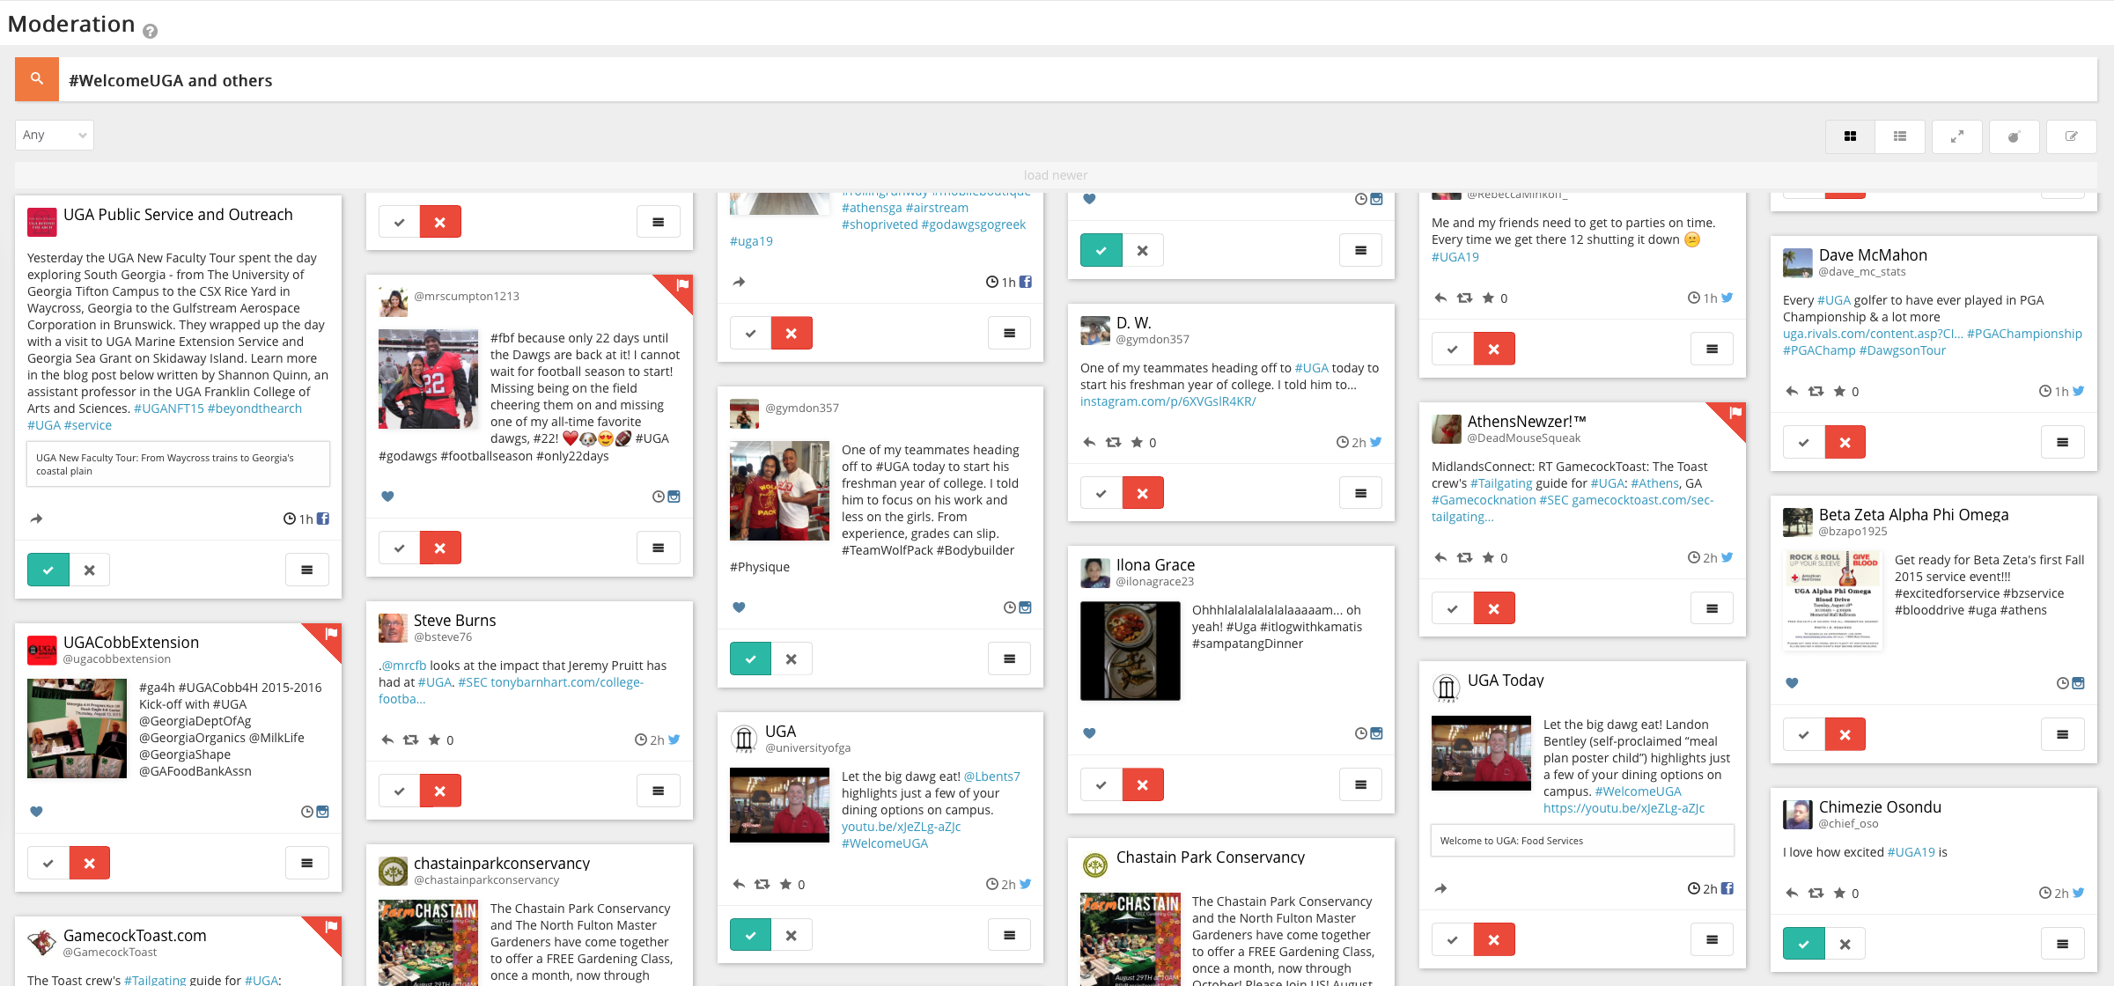2114x986 pixels.
Task: Click the load newer bar
Action: 1055,175
